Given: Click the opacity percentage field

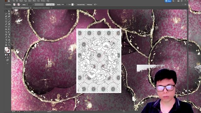Looking at the screenshot, I should tap(63, 5).
